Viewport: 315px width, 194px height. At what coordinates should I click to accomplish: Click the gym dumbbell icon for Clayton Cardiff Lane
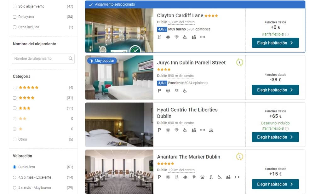click(x=203, y=37)
